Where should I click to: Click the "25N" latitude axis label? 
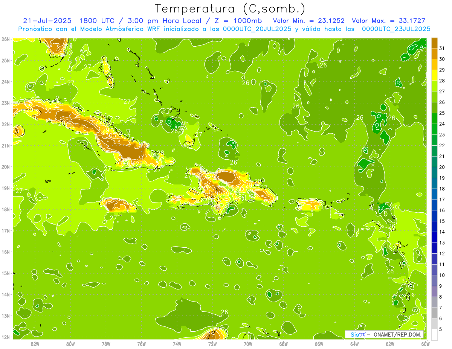click(x=5, y=60)
